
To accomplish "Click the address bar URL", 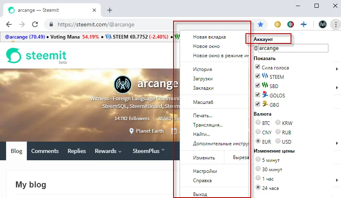I will pos(96,24).
